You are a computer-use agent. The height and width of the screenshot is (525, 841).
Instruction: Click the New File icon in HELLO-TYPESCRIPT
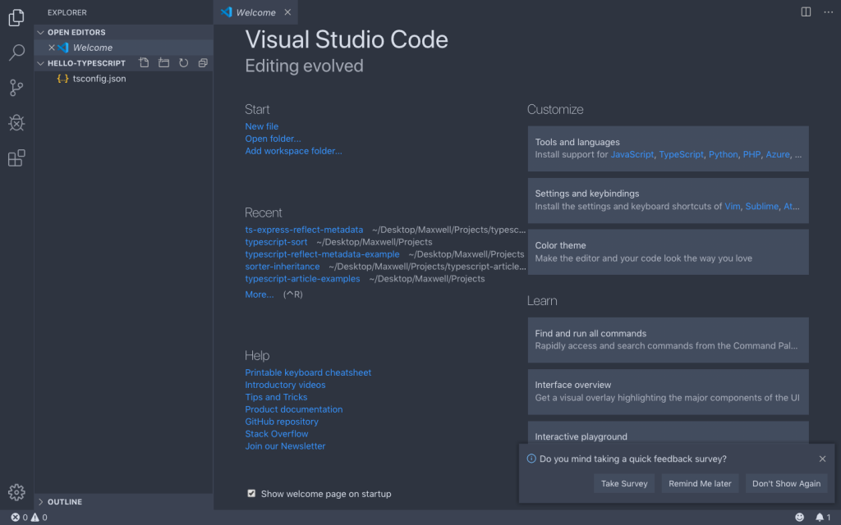click(x=145, y=63)
